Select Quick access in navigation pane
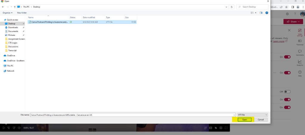This screenshot has width=305, height=135. (x=13, y=20)
